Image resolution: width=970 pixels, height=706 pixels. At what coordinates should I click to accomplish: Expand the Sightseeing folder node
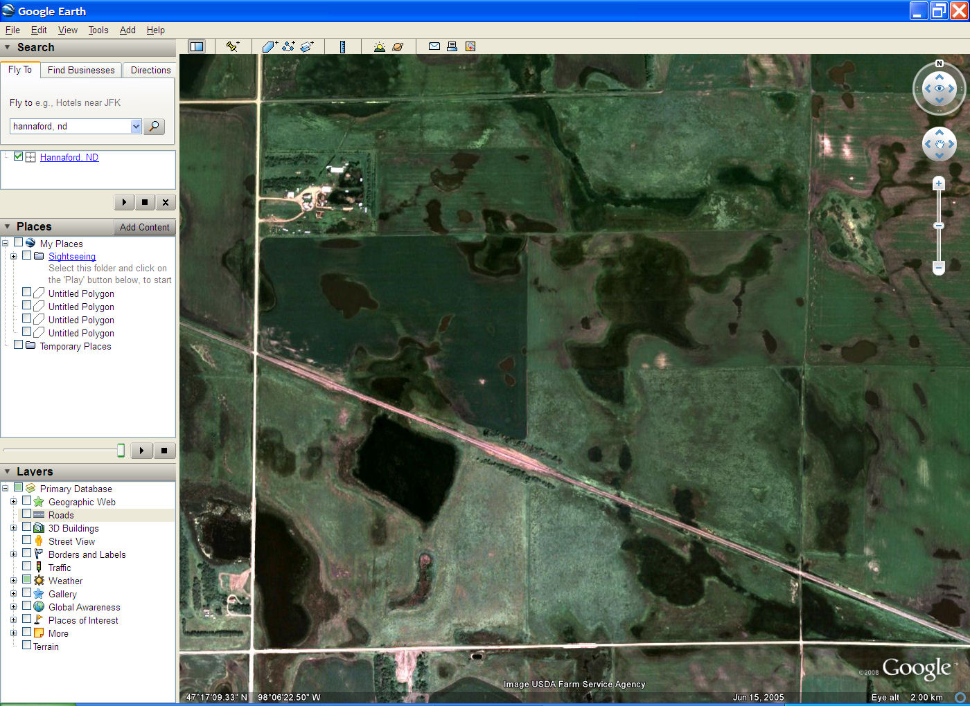[x=13, y=256]
